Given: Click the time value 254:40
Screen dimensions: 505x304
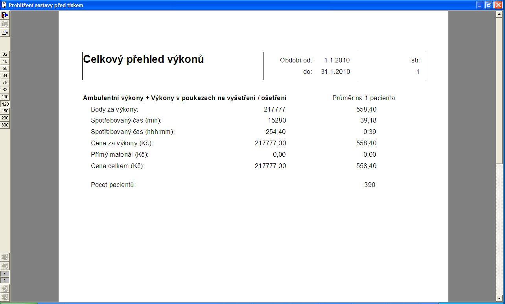Looking at the screenshot, I should 276,132.
